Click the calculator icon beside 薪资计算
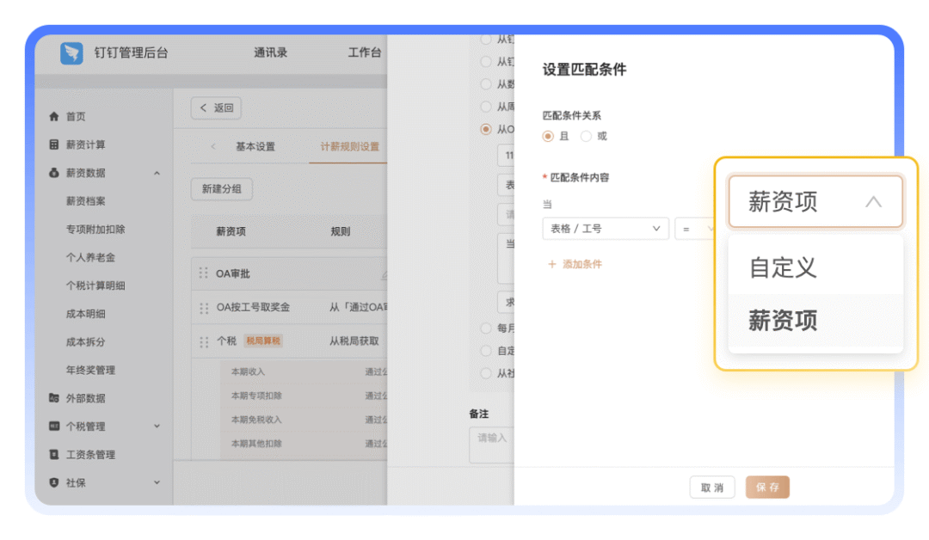 [54, 144]
